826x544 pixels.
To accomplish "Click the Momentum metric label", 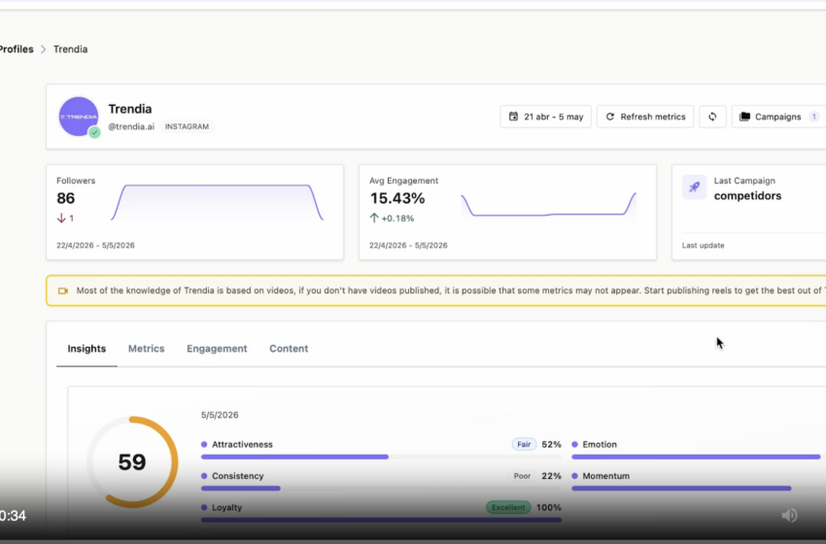I will [x=605, y=476].
